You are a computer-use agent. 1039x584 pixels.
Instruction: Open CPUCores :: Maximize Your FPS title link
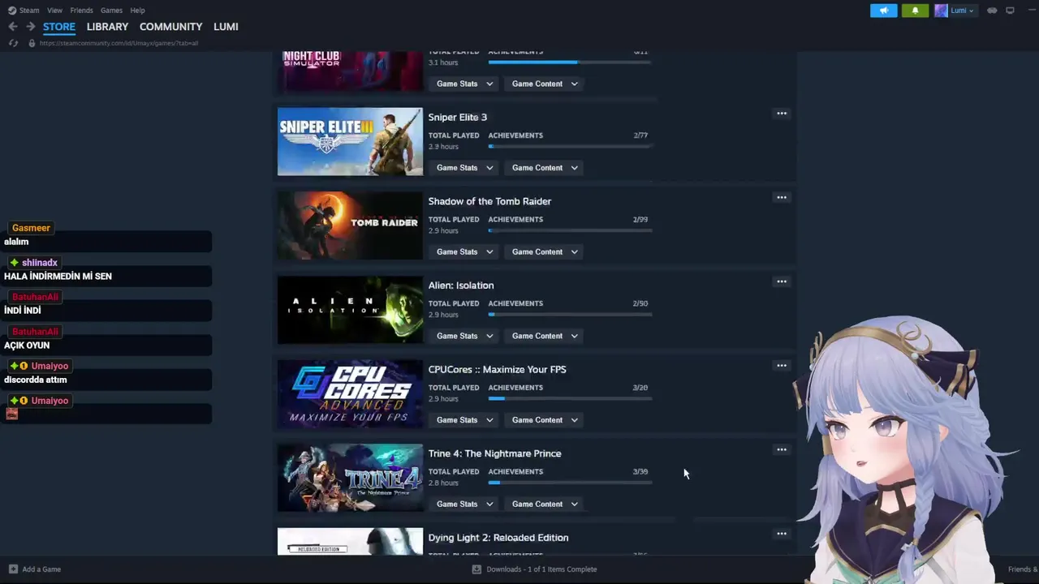[x=497, y=370]
